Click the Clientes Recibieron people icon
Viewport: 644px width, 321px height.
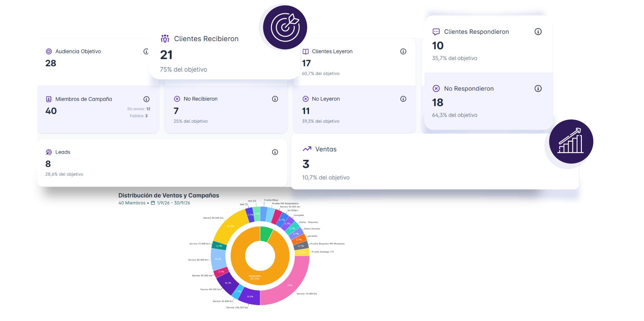coord(165,39)
